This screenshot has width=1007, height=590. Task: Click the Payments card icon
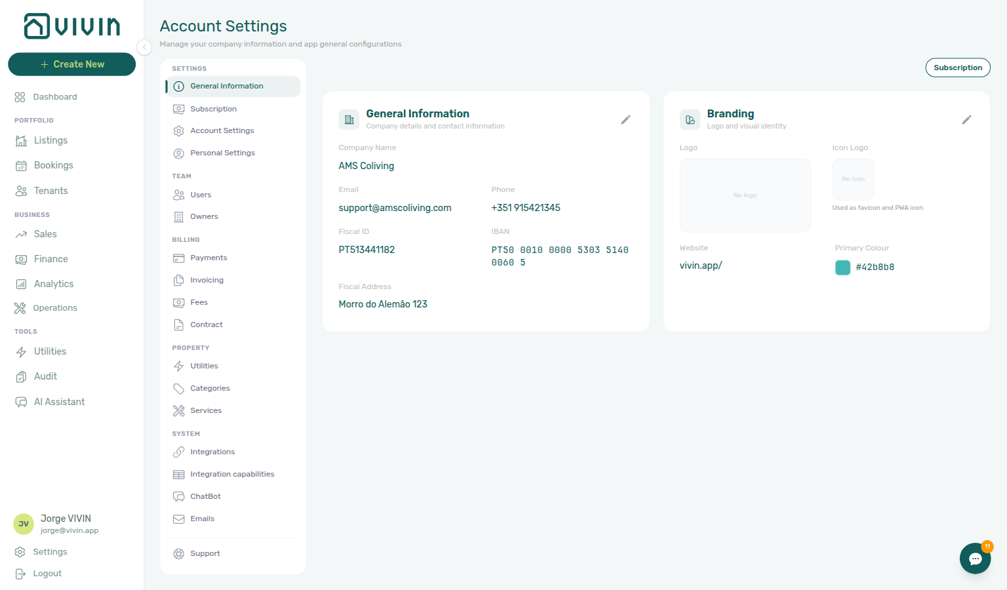(x=178, y=258)
